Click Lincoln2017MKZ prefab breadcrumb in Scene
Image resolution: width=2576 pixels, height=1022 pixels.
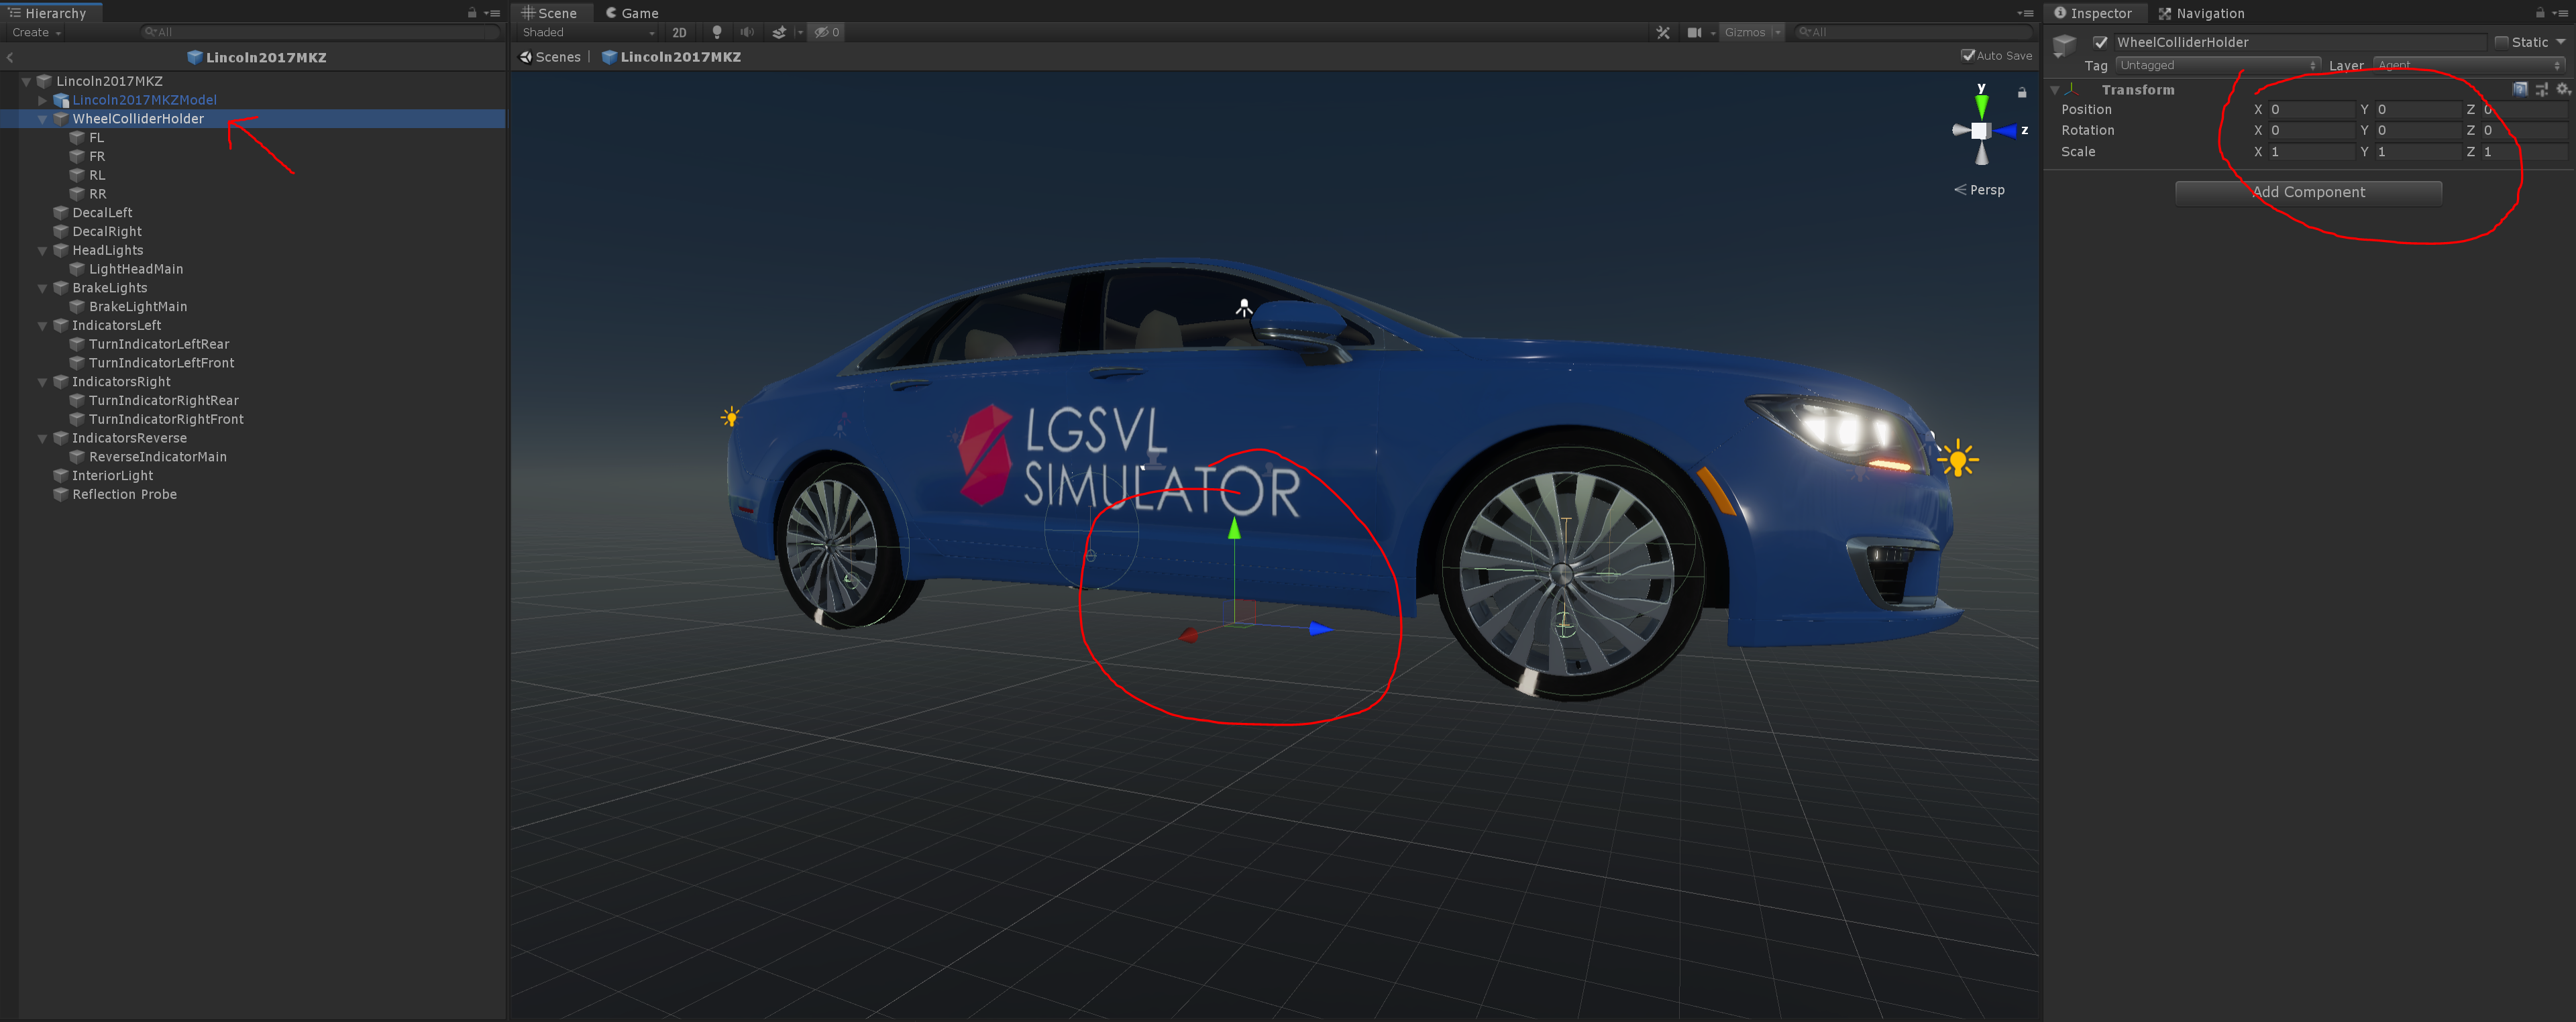(x=671, y=57)
